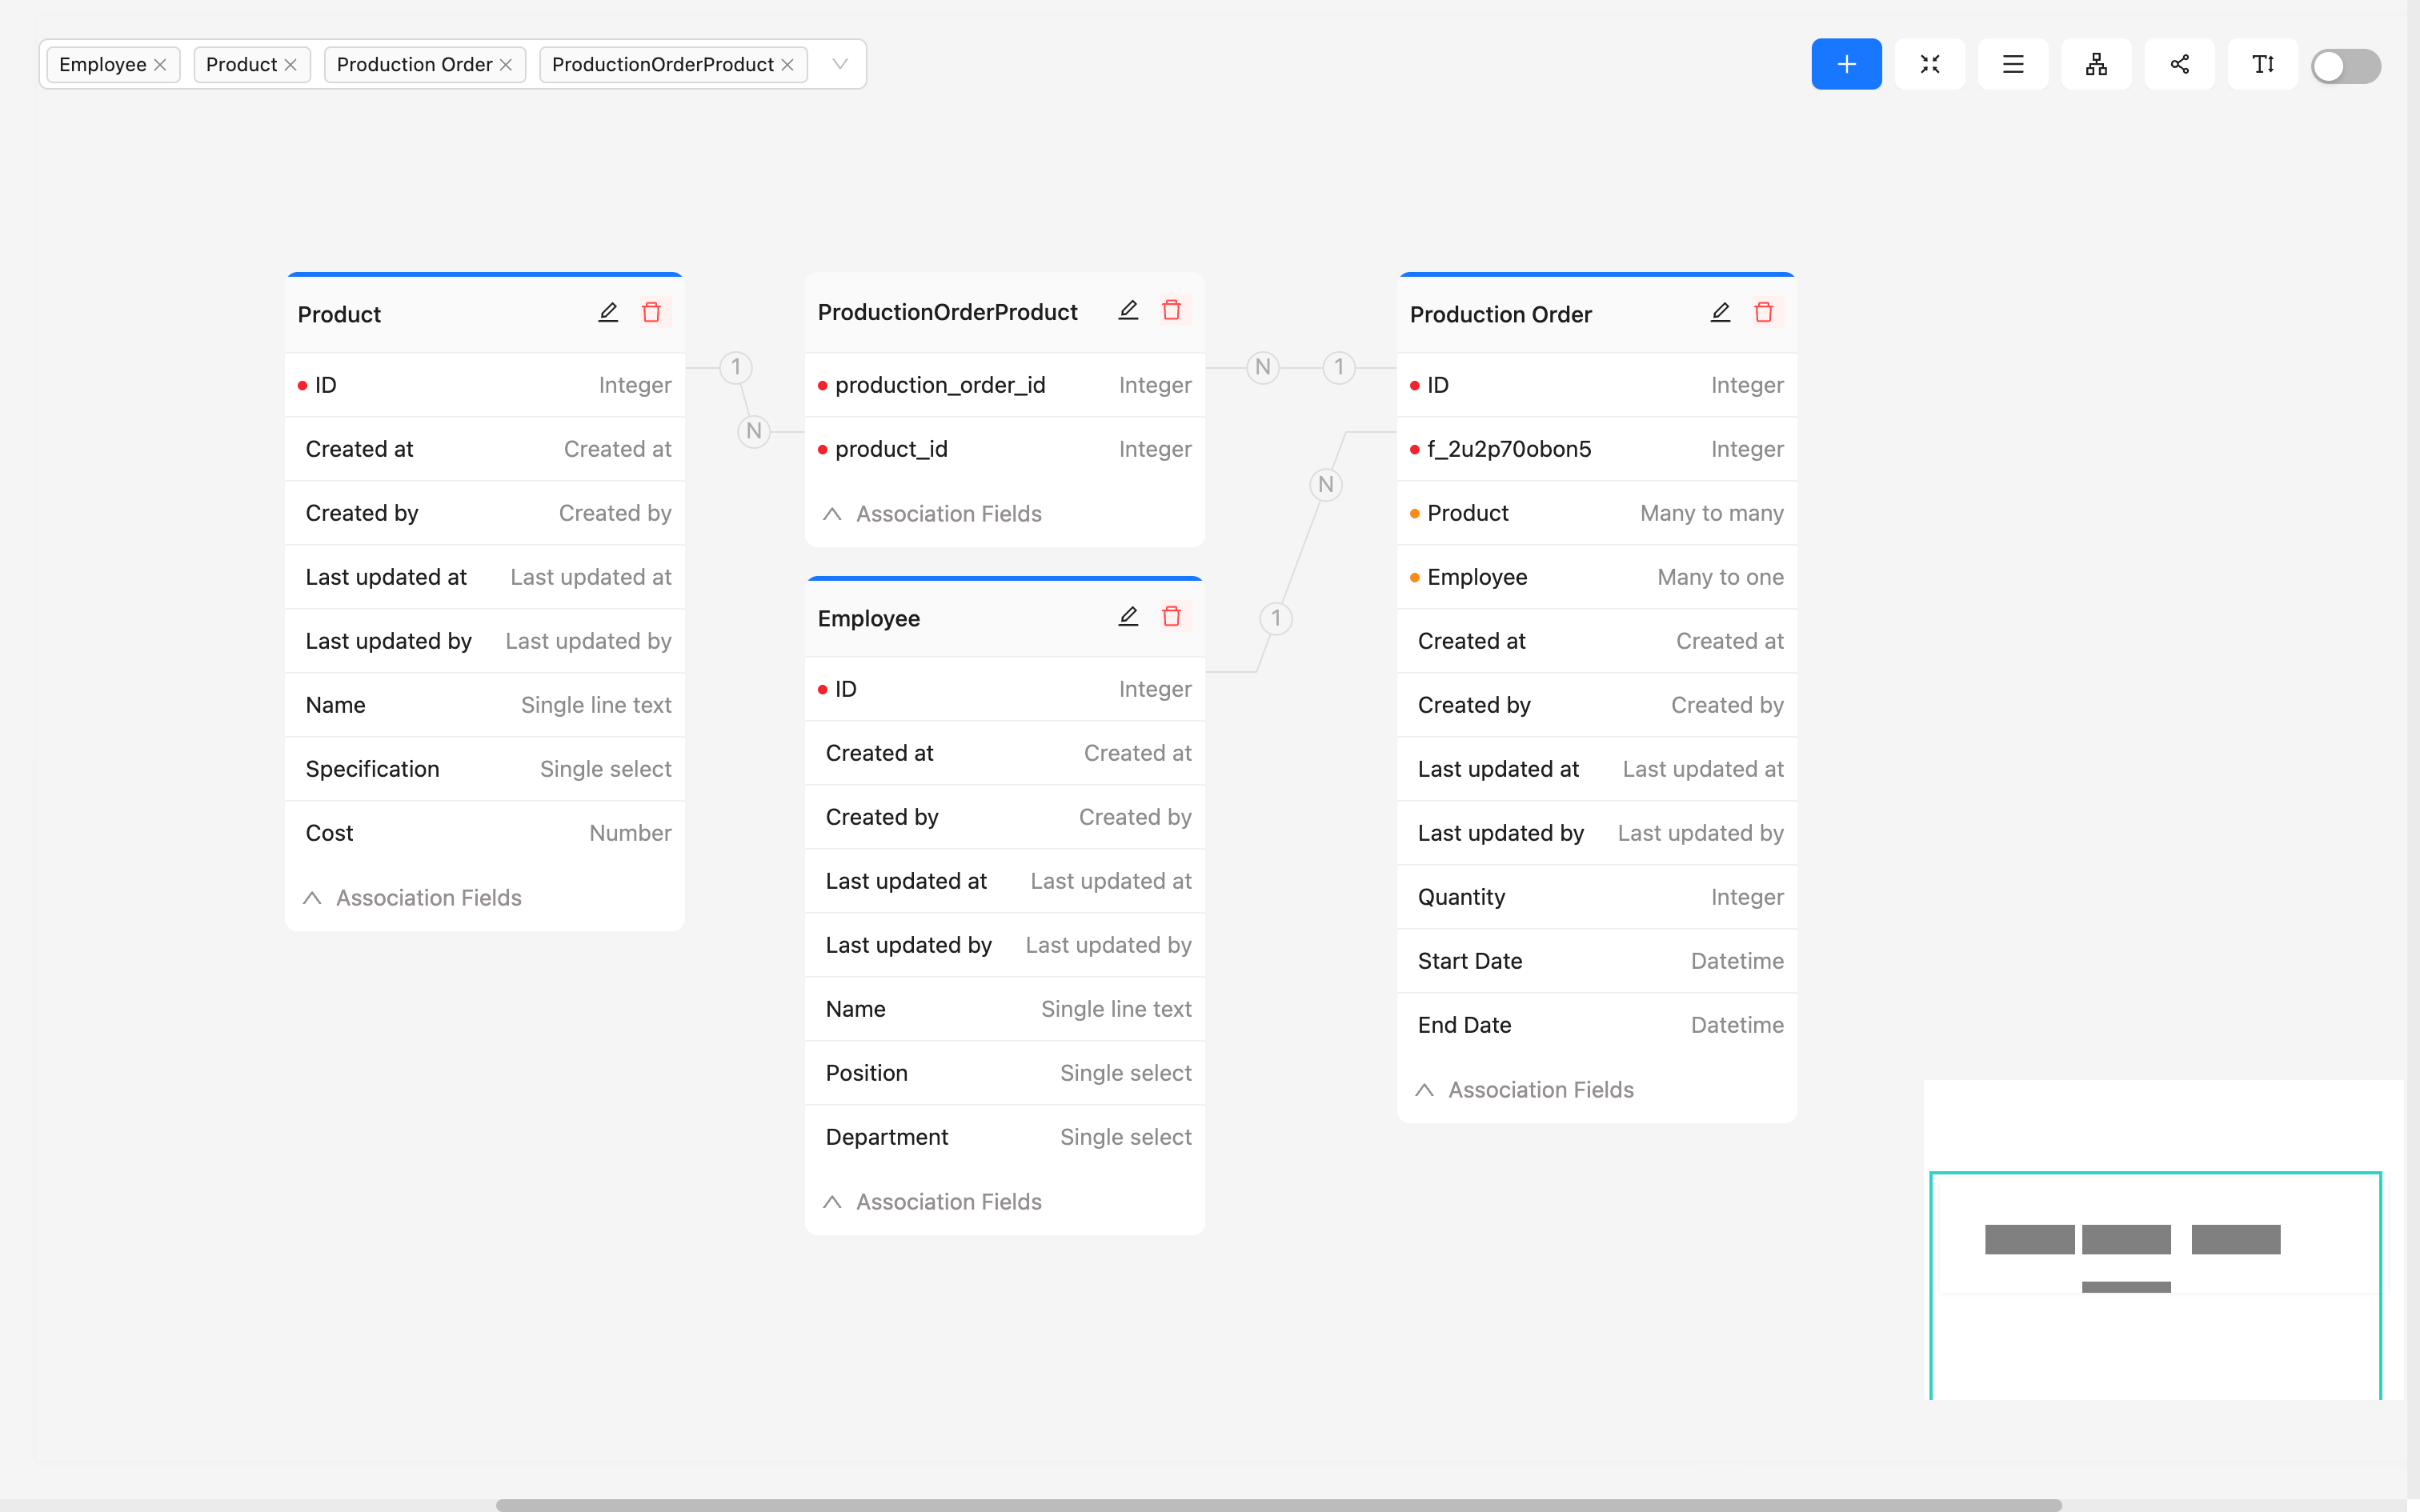Click delete icon on Product table
This screenshot has width=2420, height=1512.
pos(650,310)
